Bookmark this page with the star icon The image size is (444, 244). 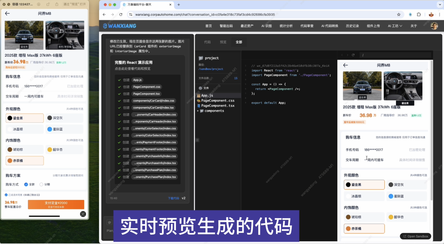point(399,15)
